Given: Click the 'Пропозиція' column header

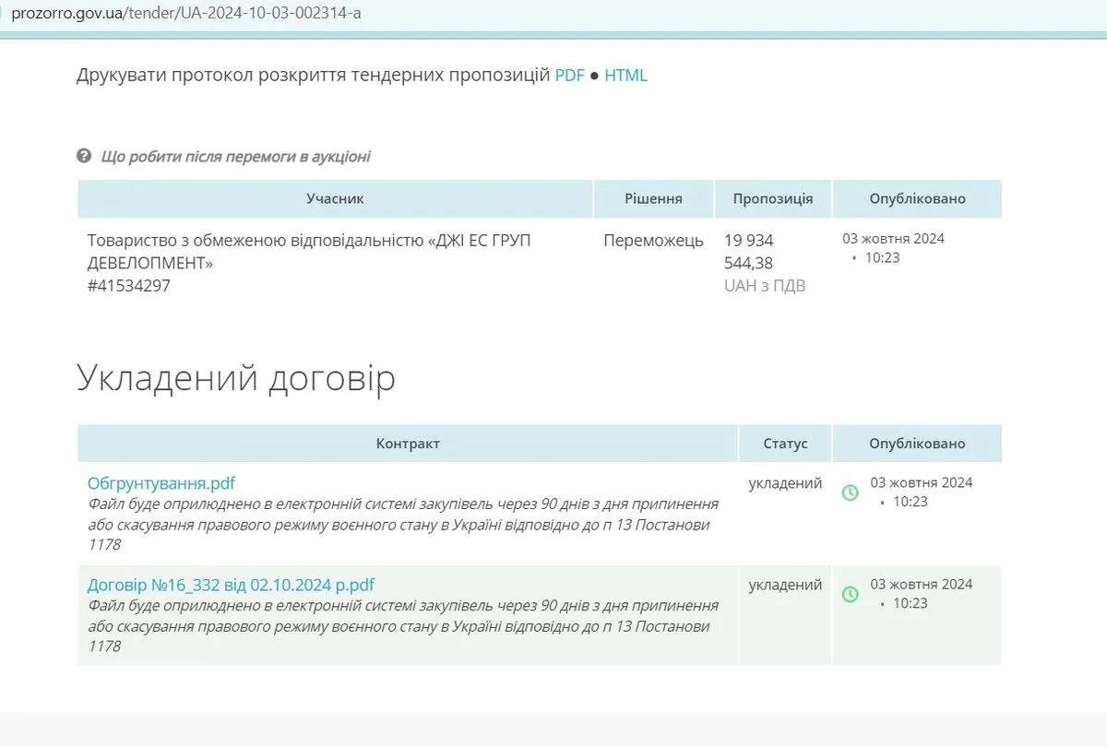Looking at the screenshot, I should point(773,198).
